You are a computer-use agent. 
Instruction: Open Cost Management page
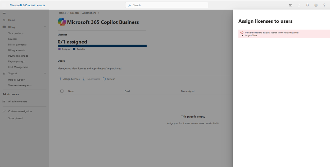tap(18, 67)
